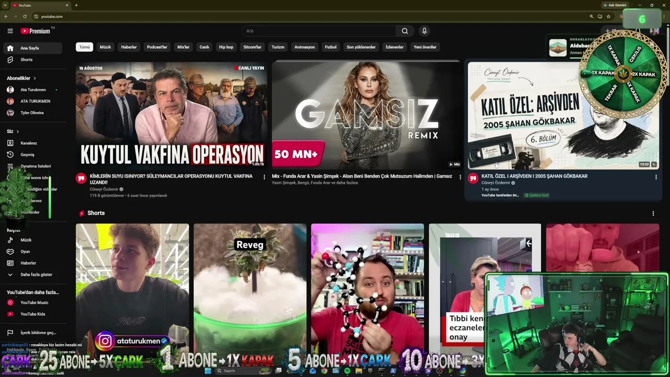Bookmark this page with the star icon
Viewport: 670px width, 377px height.
tap(608, 16)
